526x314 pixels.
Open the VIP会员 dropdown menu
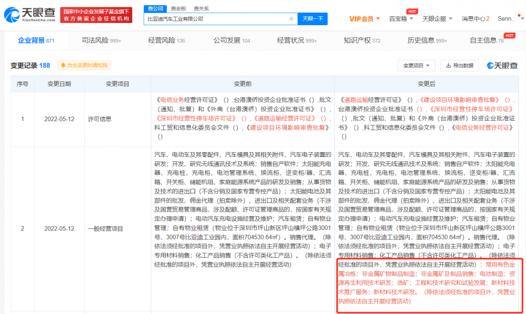365,19
